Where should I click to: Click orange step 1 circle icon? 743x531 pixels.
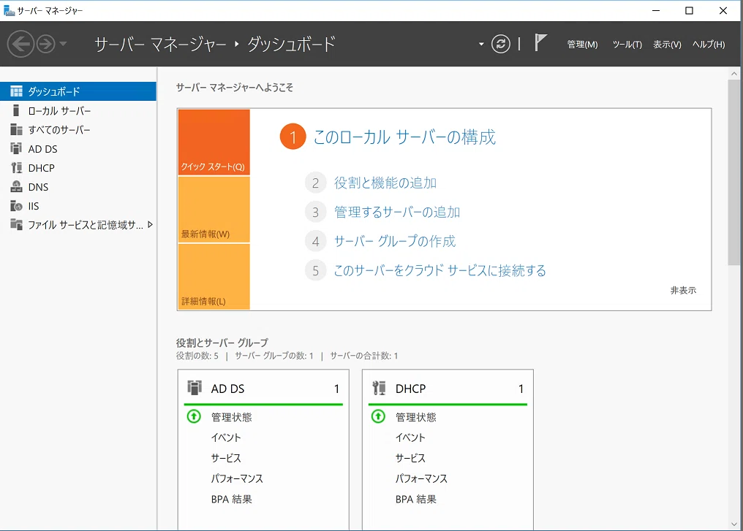click(293, 137)
